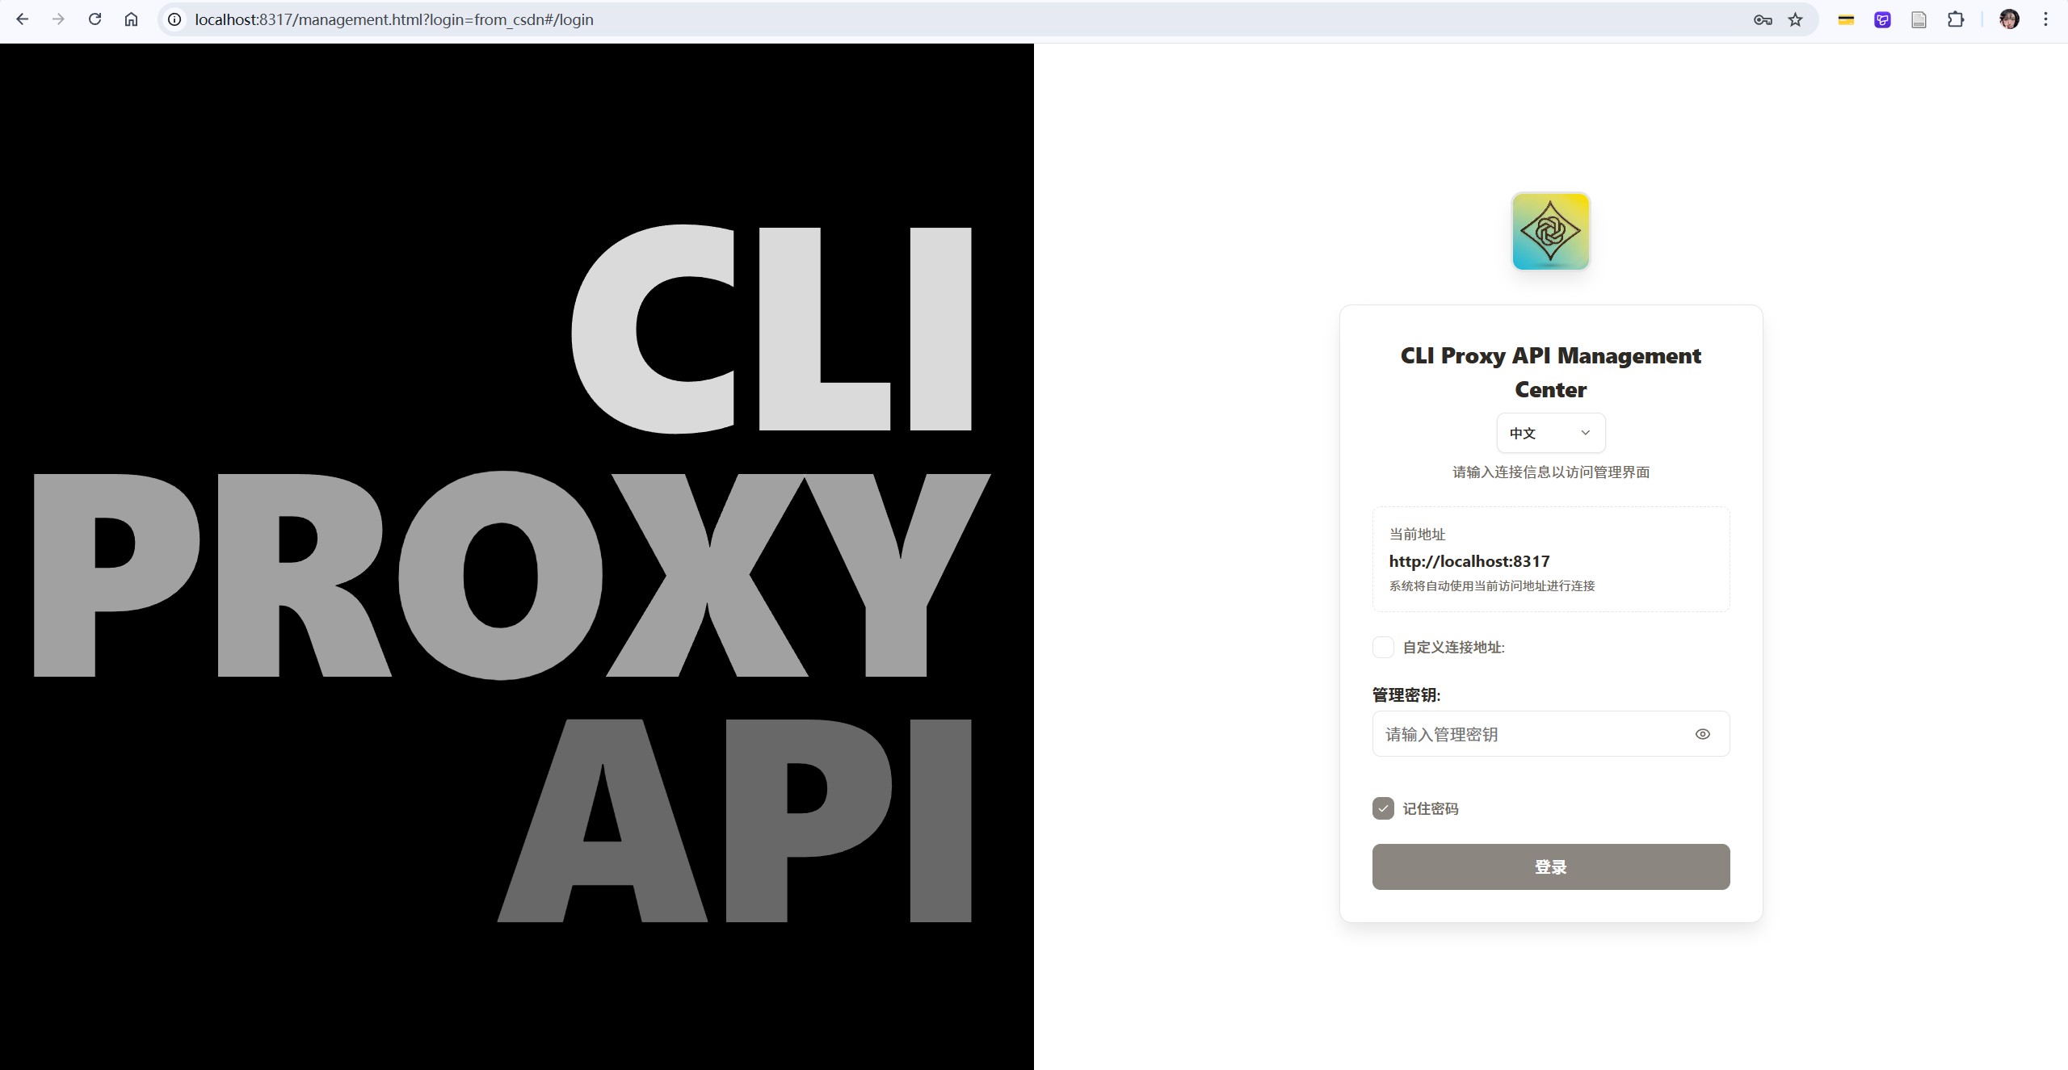Show the password with the eye icon

pyautogui.click(x=1702, y=734)
